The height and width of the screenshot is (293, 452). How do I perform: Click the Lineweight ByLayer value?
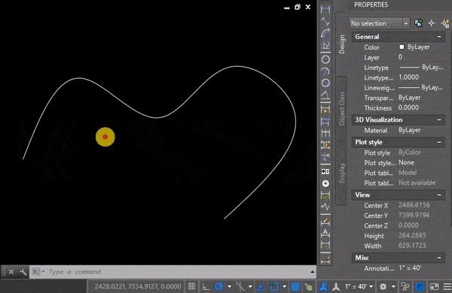click(x=421, y=87)
